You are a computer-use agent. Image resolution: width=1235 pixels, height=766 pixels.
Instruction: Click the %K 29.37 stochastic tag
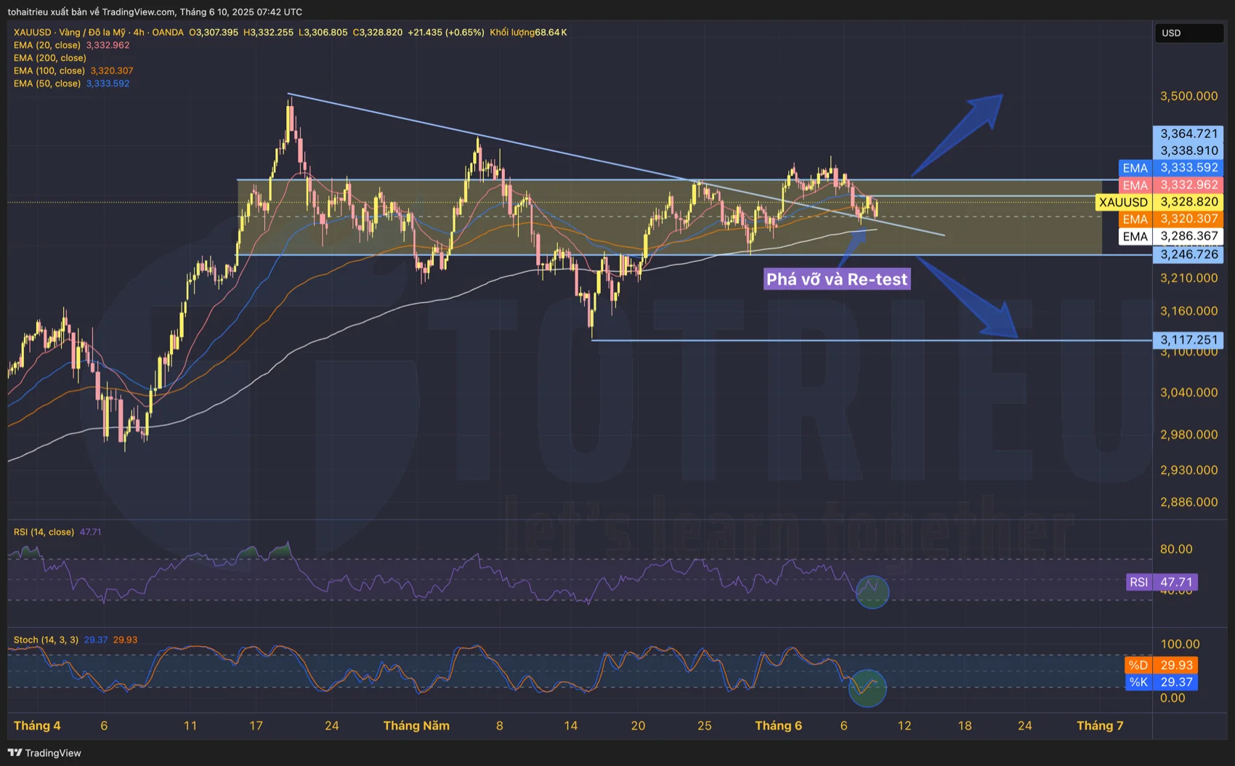1161,682
